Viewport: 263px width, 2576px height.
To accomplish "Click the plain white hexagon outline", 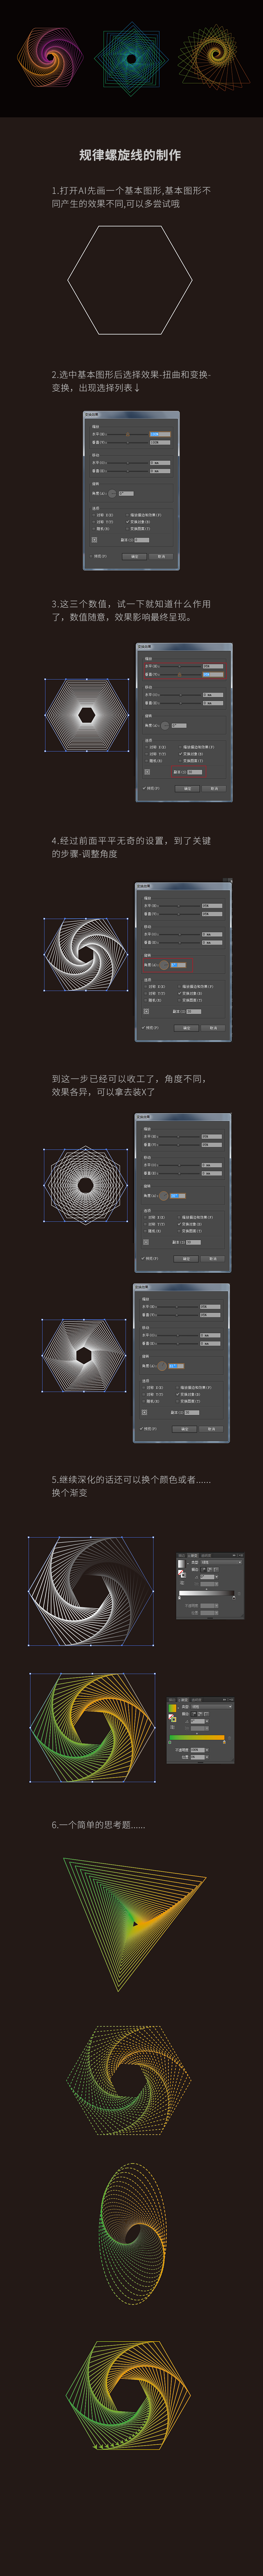I will click(130, 280).
